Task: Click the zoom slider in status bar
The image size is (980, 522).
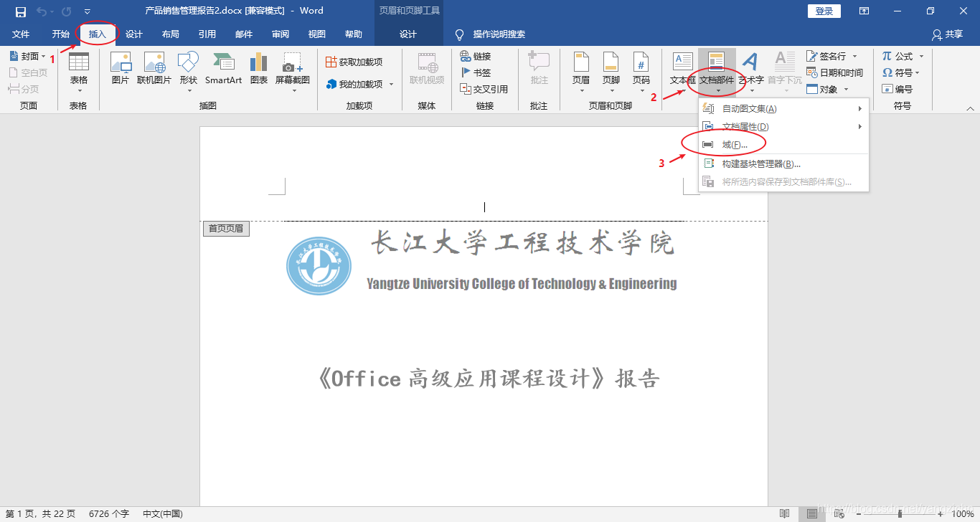Action: tap(900, 514)
